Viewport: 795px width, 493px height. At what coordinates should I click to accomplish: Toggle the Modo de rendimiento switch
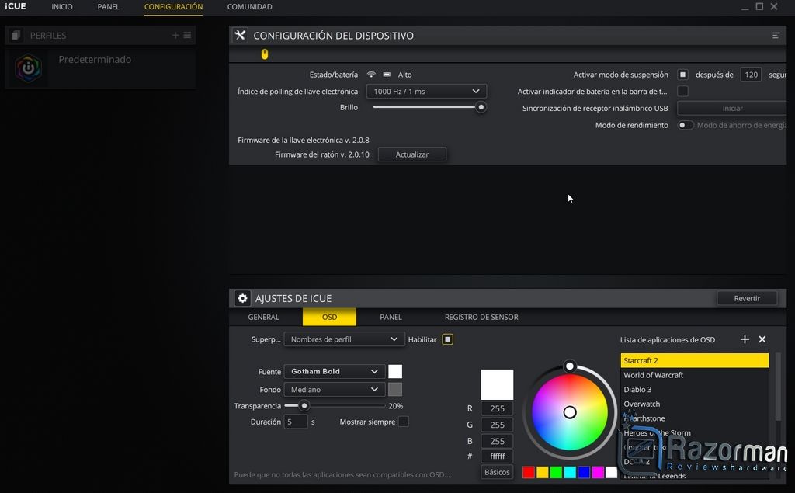point(686,125)
